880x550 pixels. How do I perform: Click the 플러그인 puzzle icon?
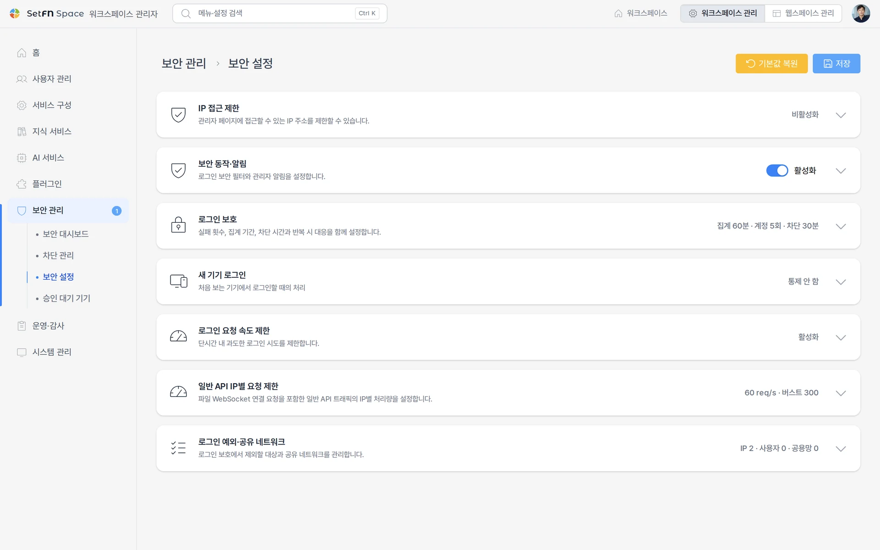[x=22, y=184]
